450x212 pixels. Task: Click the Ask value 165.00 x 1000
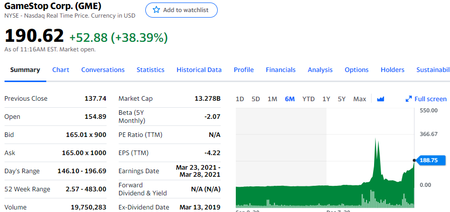tap(84, 153)
